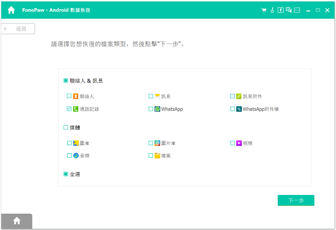Check the 圖片庫 checkbox
Viewport: 336px width, 230px height.
tap(151, 143)
